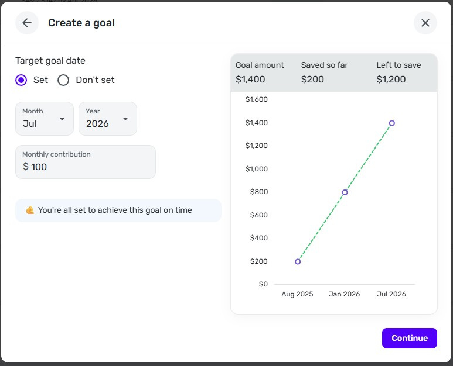This screenshot has width=453, height=366.
Task: Click the dollar sign in contribution field
Action: pos(26,167)
